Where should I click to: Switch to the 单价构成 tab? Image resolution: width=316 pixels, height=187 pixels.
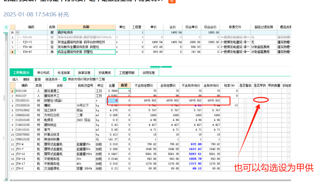(43, 73)
